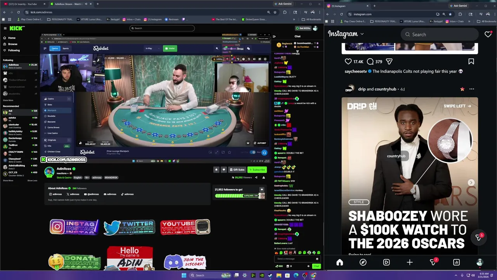497x280 pixels.
Task: Reload the Instagram page
Action: pos(341,14)
